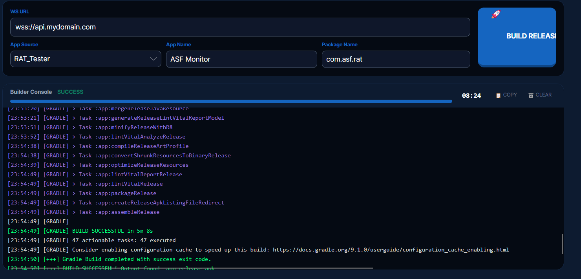The width and height of the screenshot is (581, 279).
Task: Click the Task :app:lintVitalRelease line
Action: [85, 184]
